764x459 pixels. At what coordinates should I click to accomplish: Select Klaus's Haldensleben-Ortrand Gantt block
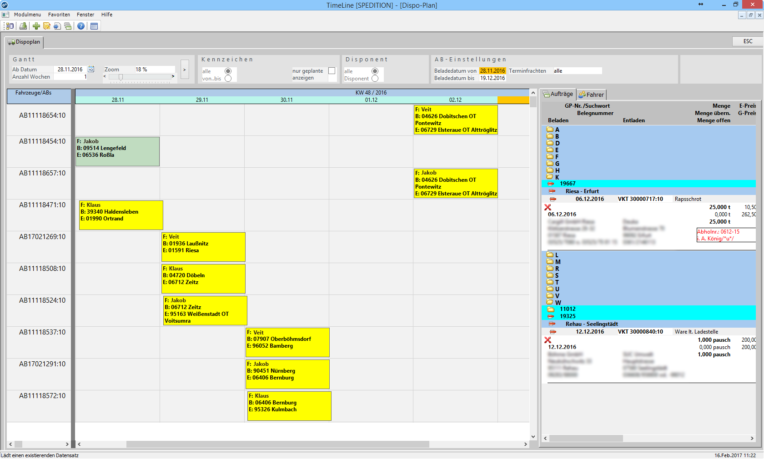coord(121,215)
